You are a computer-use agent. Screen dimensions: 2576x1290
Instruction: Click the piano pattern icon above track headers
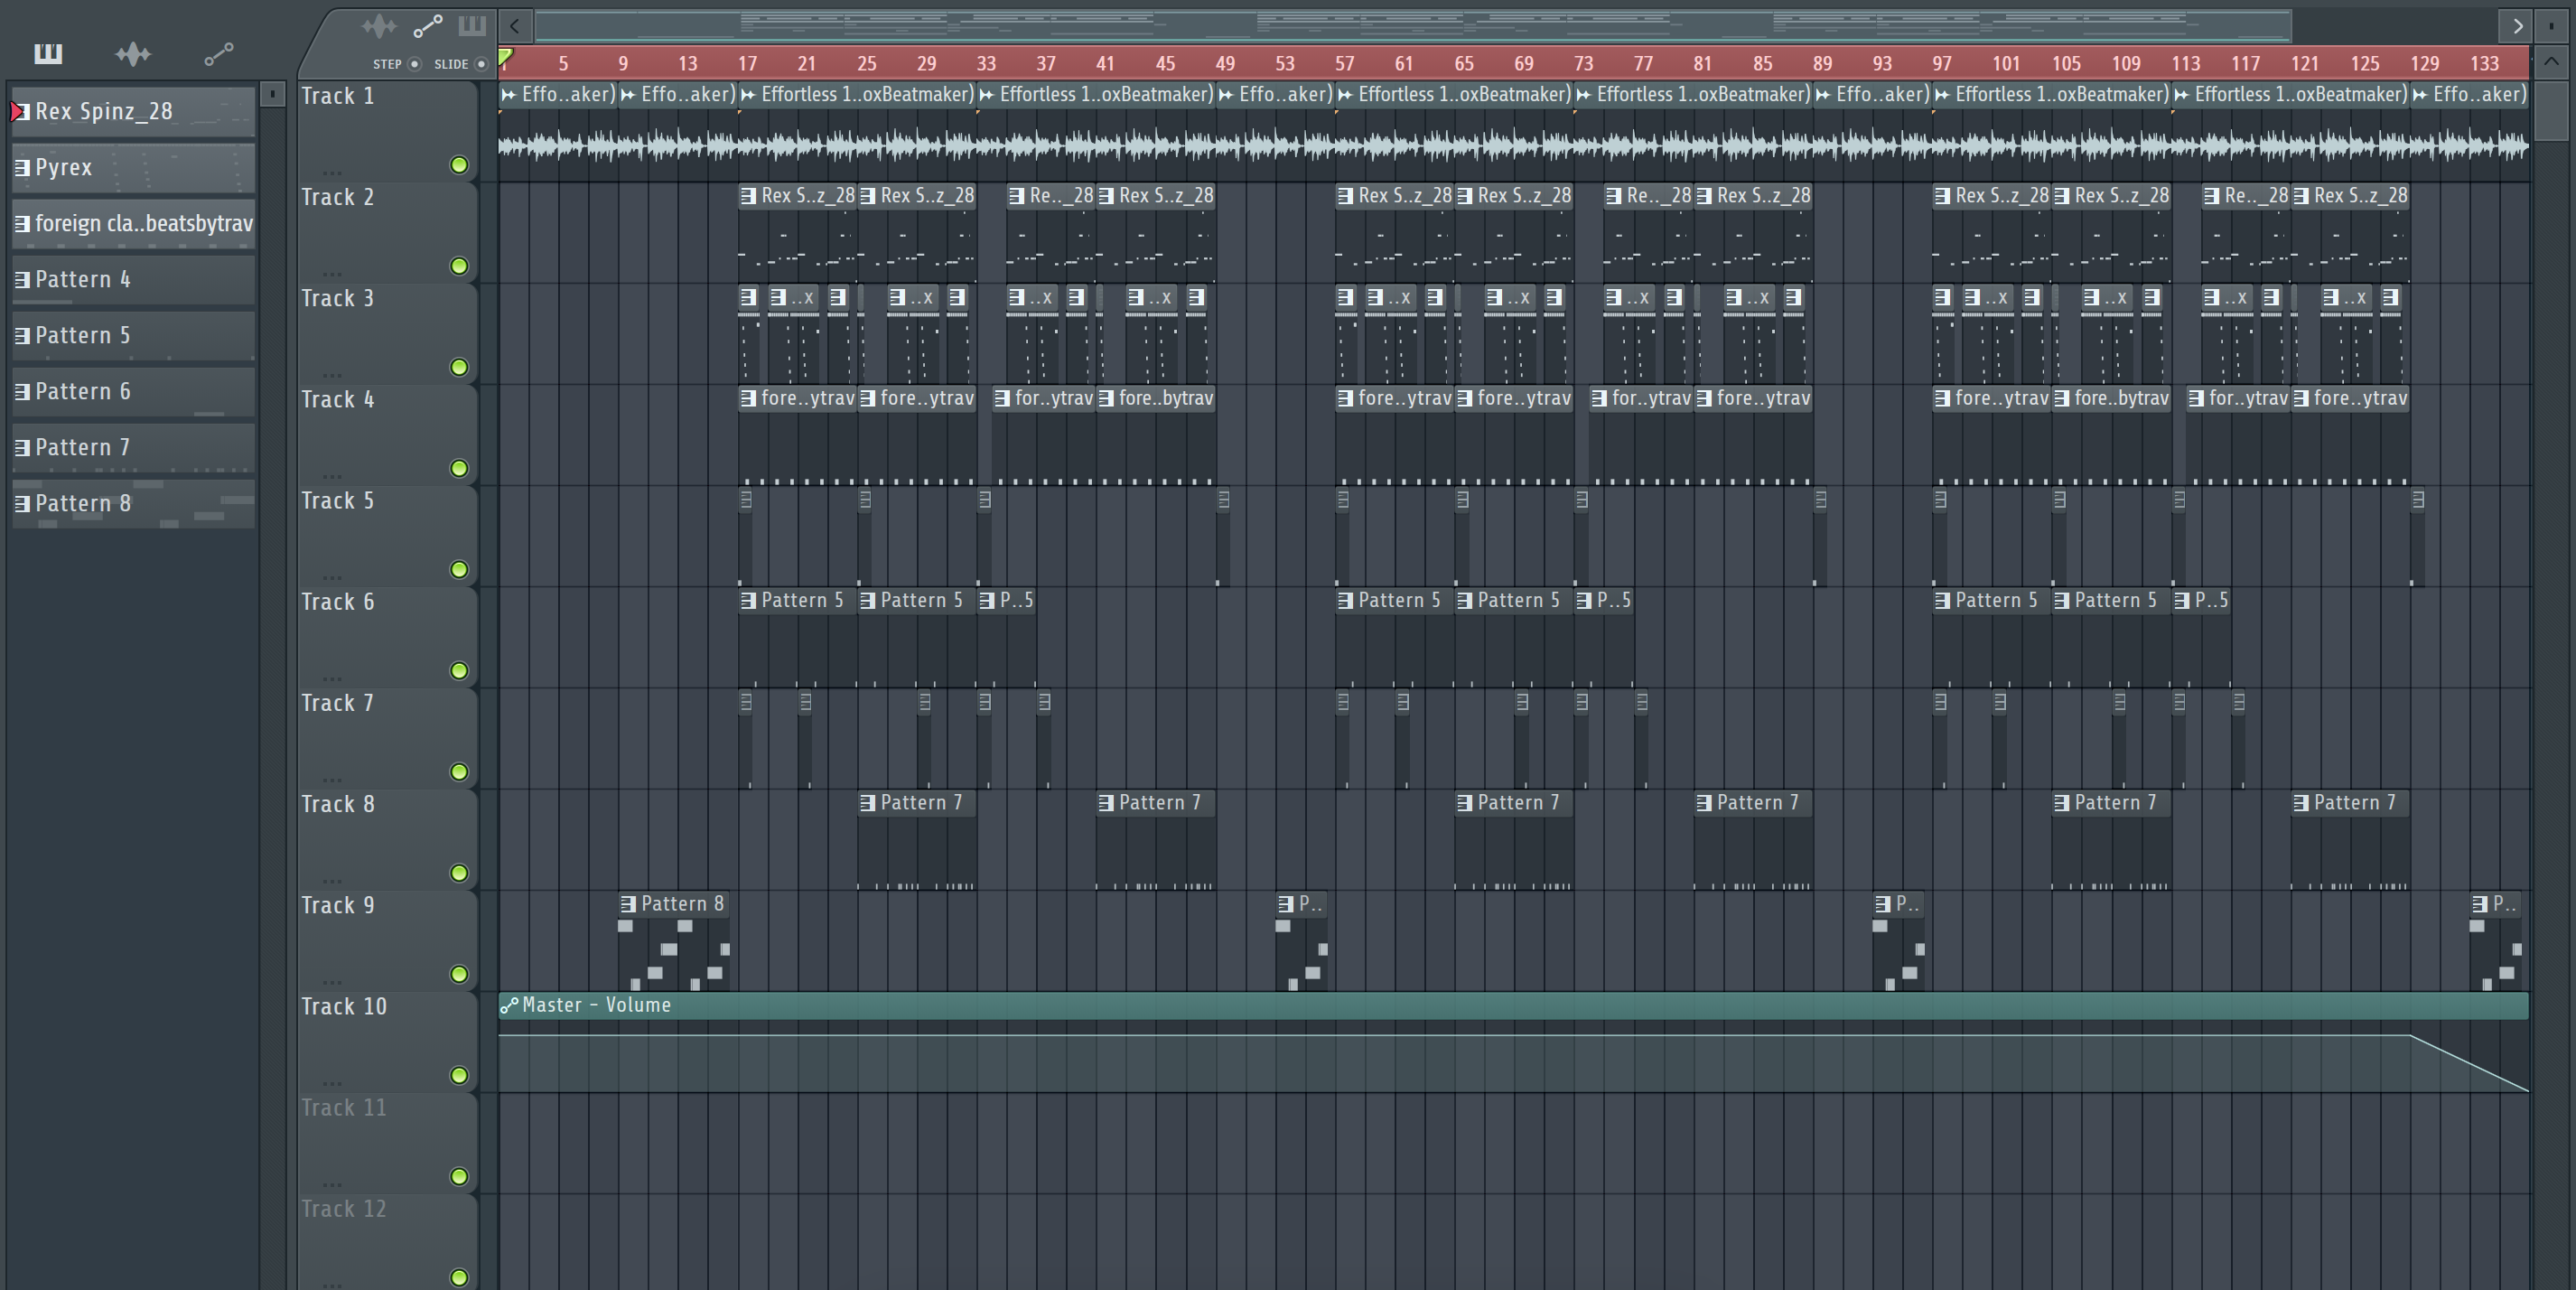pyautogui.click(x=472, y=25)
